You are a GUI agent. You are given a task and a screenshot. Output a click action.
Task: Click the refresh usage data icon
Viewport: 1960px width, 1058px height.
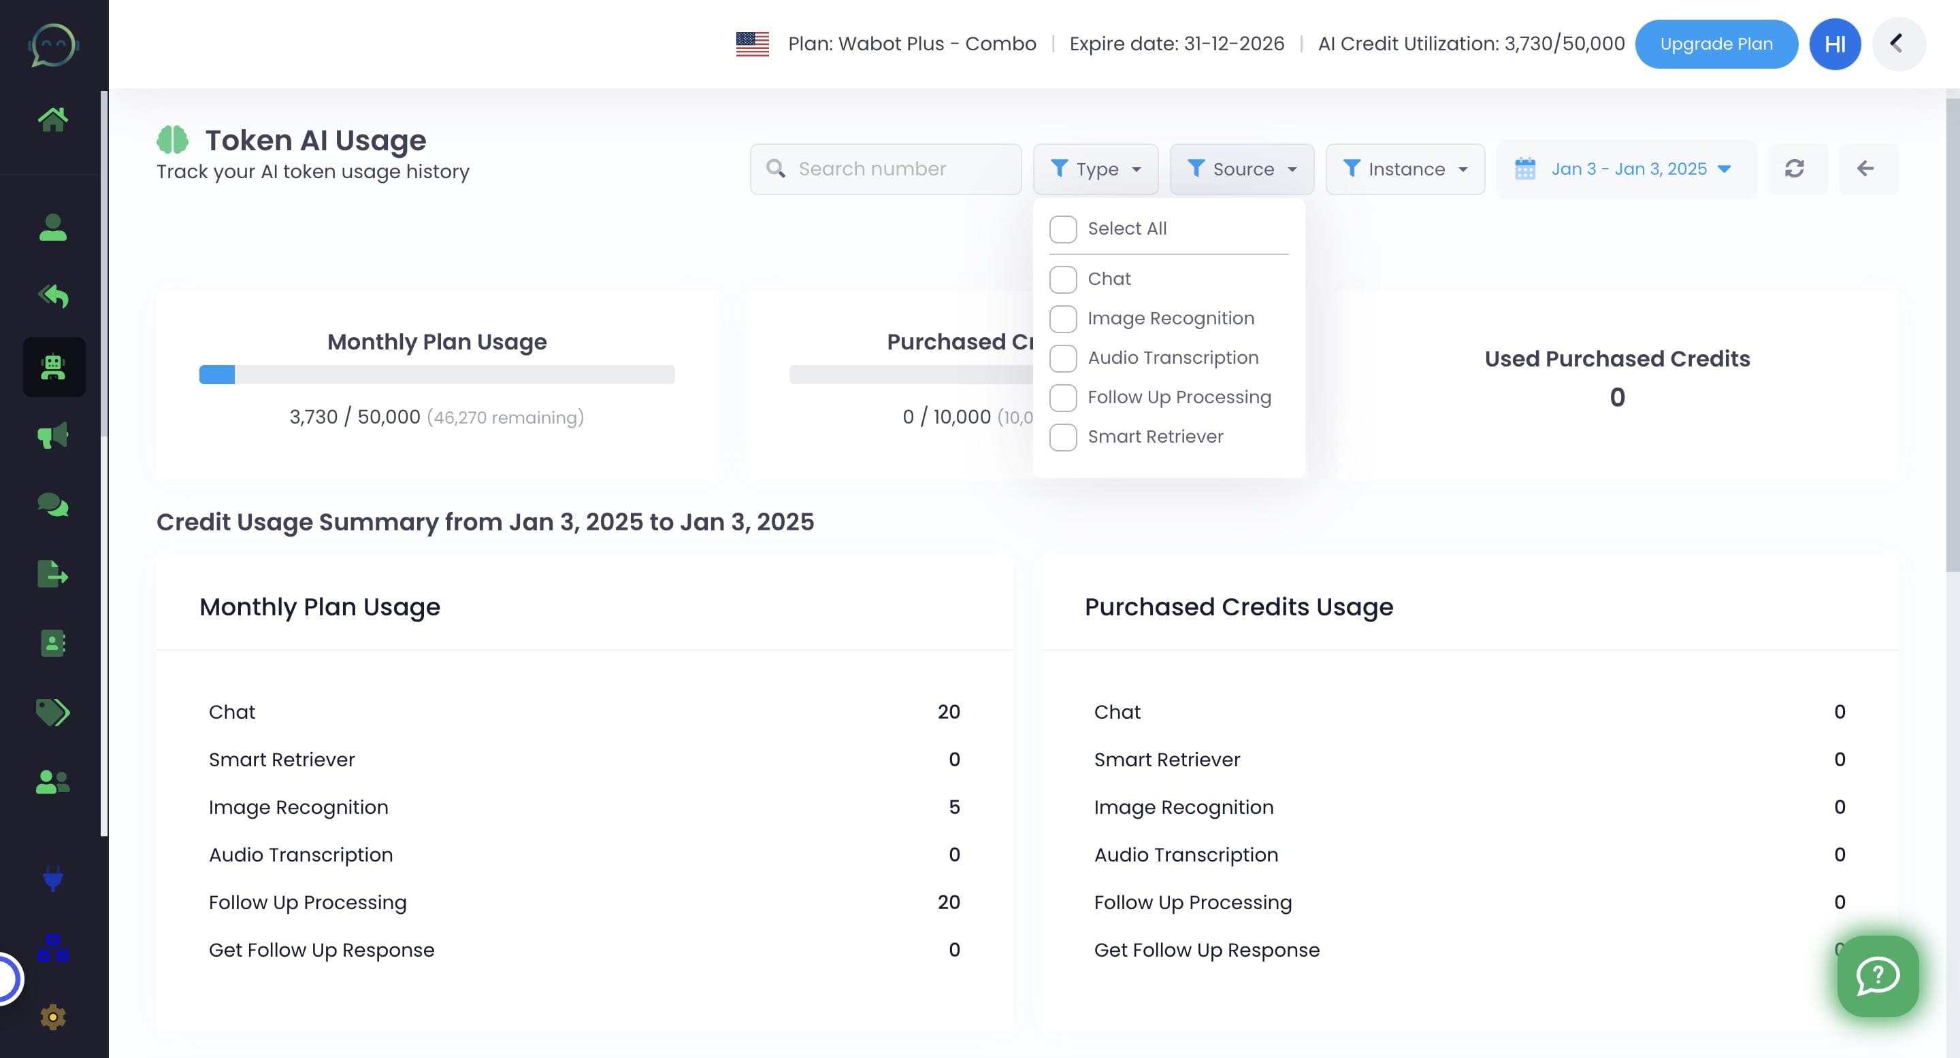(x=1793, y=169)
